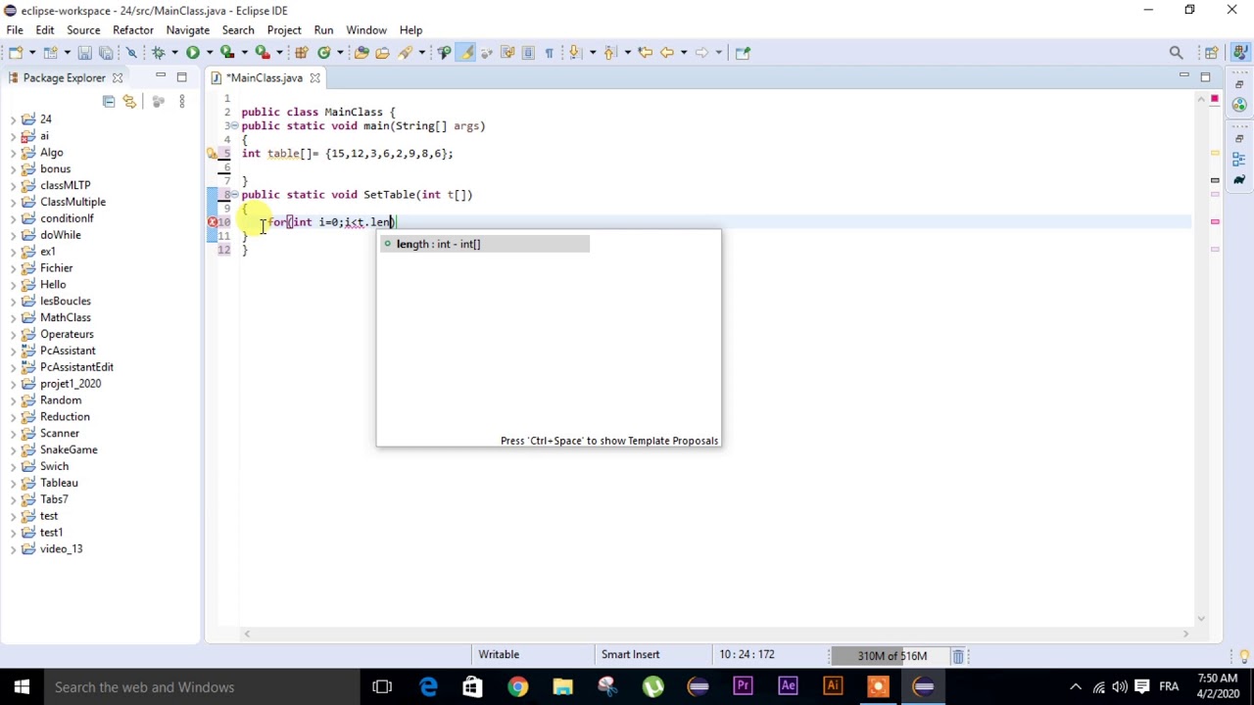Screen dimensions: 1254x705
Task: Click the New Java Class toolbar icon
Action: coord(324,53)
